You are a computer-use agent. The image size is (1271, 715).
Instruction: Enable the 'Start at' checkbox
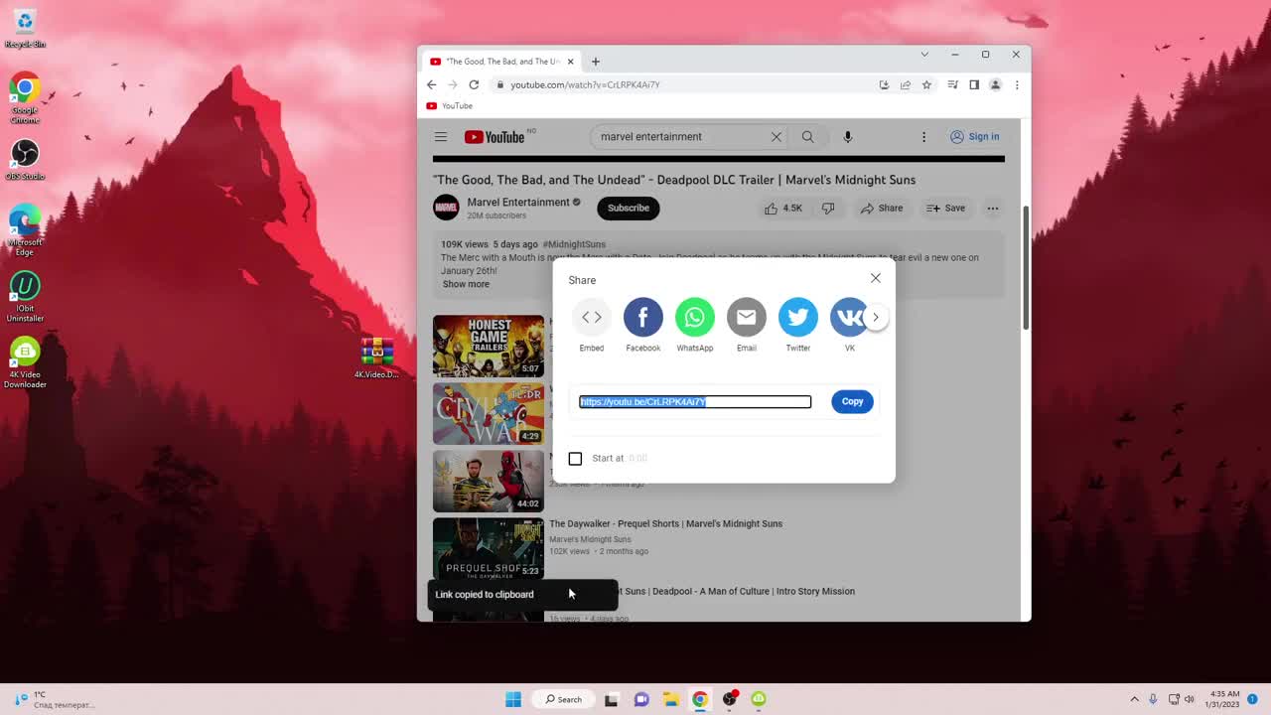[x=575, y=458]
